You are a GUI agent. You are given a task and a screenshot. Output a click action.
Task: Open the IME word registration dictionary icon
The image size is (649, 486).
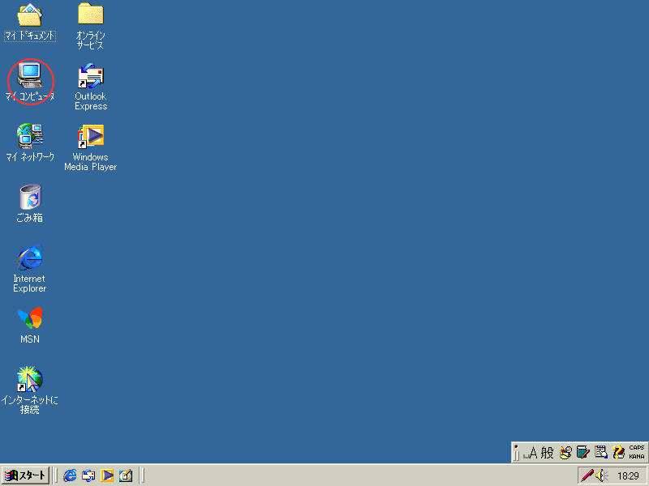[x=582, y=453]
